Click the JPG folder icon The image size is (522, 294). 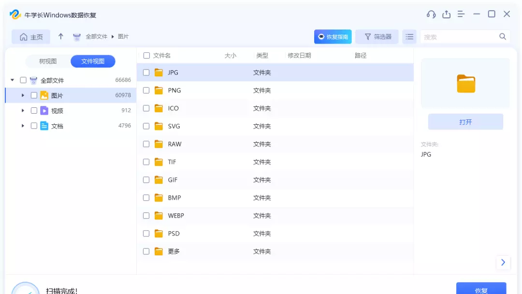[x=159, y=72]
